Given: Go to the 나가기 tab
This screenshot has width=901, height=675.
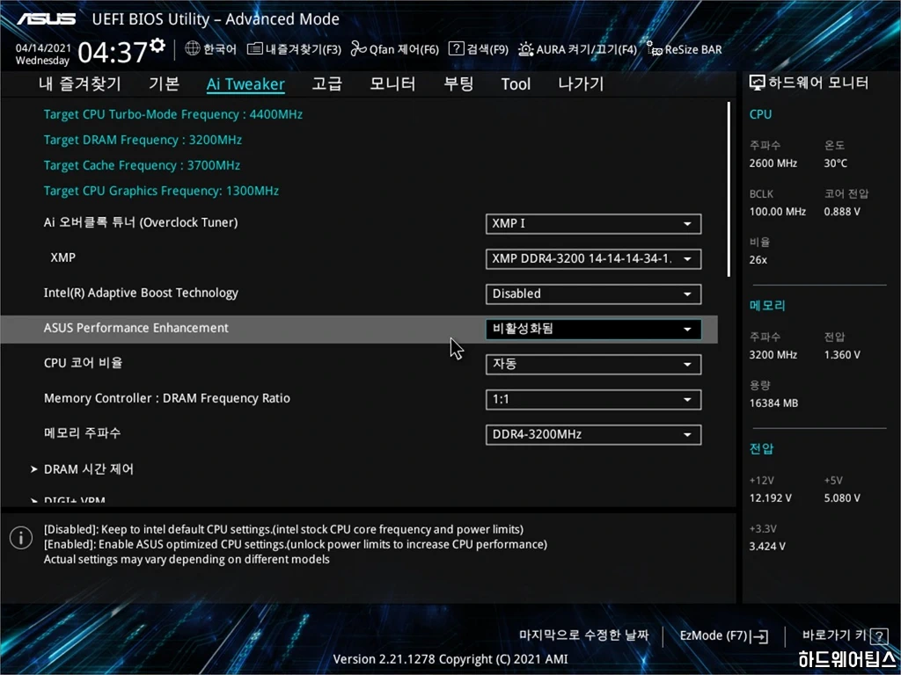Looking at the screenshot, I should 581,83.
